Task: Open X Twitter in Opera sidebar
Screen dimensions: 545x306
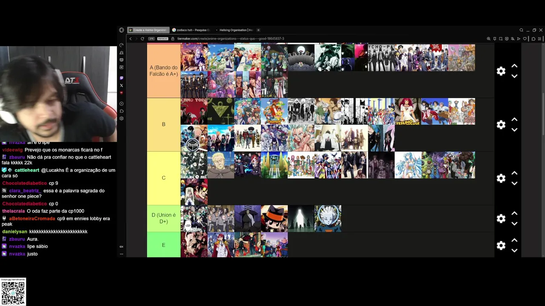Action: [121, 85]
